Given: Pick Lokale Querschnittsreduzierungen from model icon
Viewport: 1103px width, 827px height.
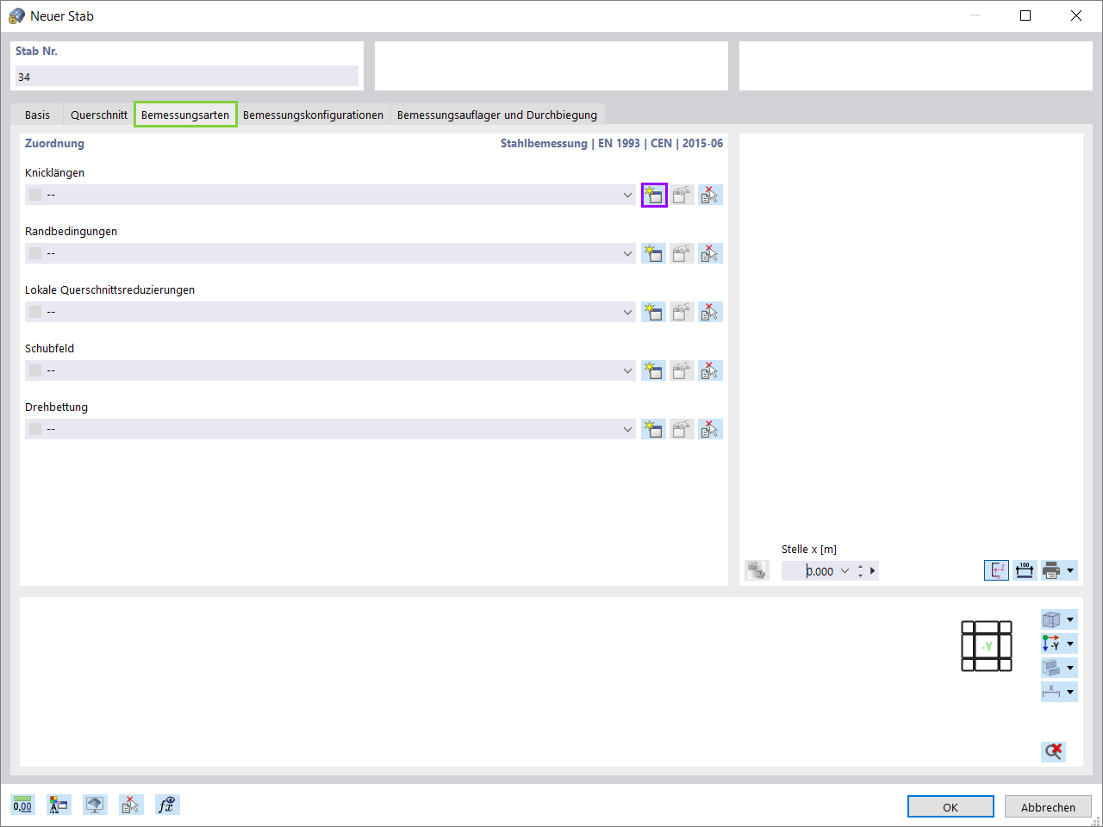Looking at the screenshot, I should pos(710,313).
